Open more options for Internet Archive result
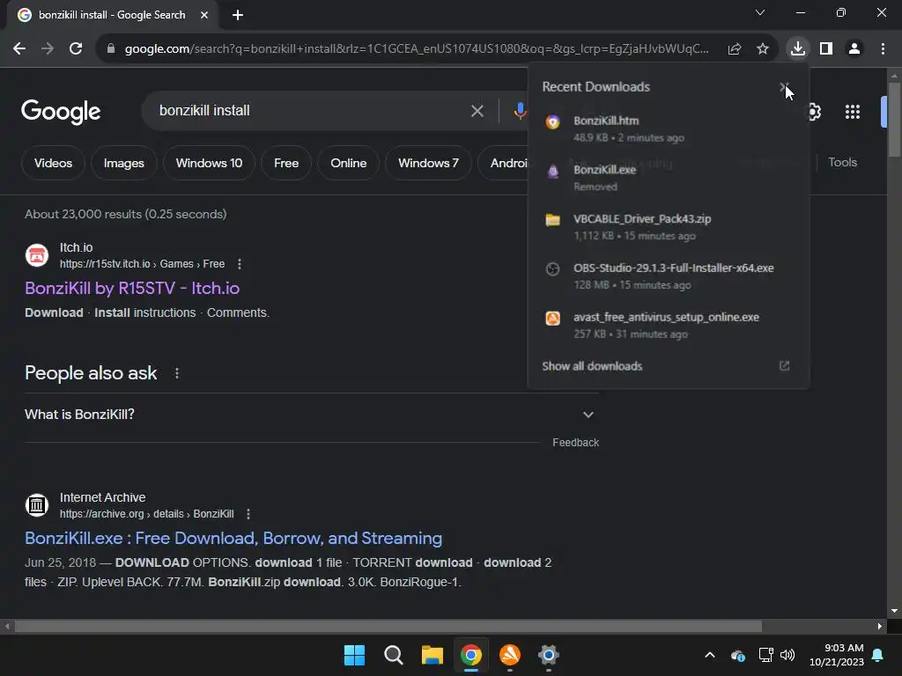Viewport: 902px width, 676px height. coord(248,514)
